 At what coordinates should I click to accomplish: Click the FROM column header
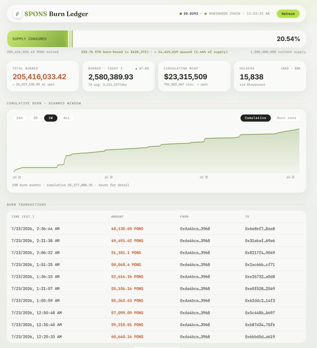[184, 217]
